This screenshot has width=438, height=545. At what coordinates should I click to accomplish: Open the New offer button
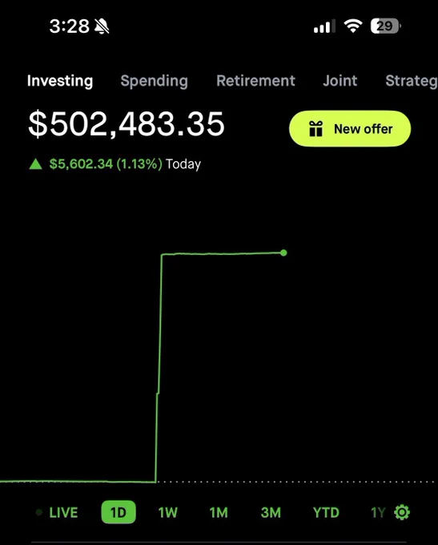350,128
